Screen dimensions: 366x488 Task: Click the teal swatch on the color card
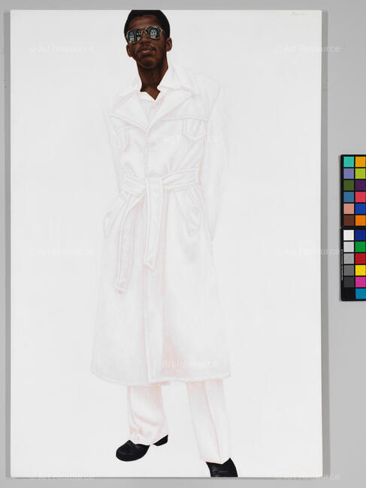coord(349,162)
